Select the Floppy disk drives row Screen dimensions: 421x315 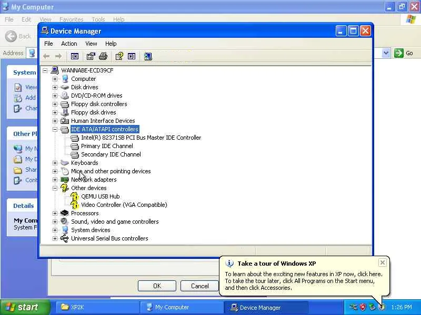94,112
